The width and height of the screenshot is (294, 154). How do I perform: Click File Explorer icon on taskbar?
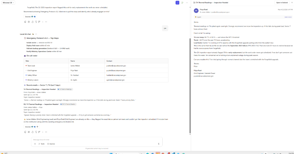(x=158, y=153)
